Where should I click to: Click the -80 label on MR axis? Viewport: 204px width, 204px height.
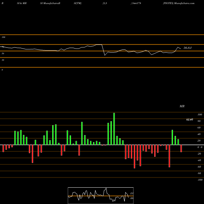click(x=199, y=173)
